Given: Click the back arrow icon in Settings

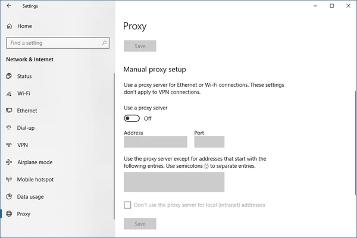Looking at the screenshot, I should 8,7.
